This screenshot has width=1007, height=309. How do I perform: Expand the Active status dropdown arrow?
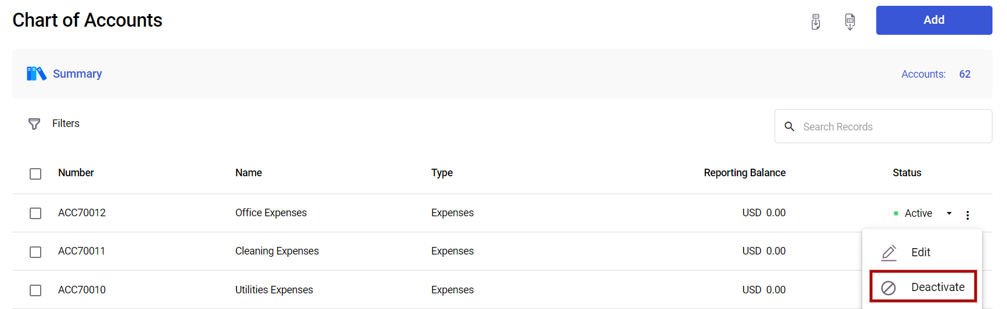pyautogui.click(x=949, y=213)
